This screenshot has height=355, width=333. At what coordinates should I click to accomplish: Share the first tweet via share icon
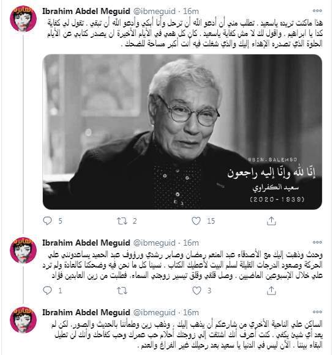click(271, 221)
